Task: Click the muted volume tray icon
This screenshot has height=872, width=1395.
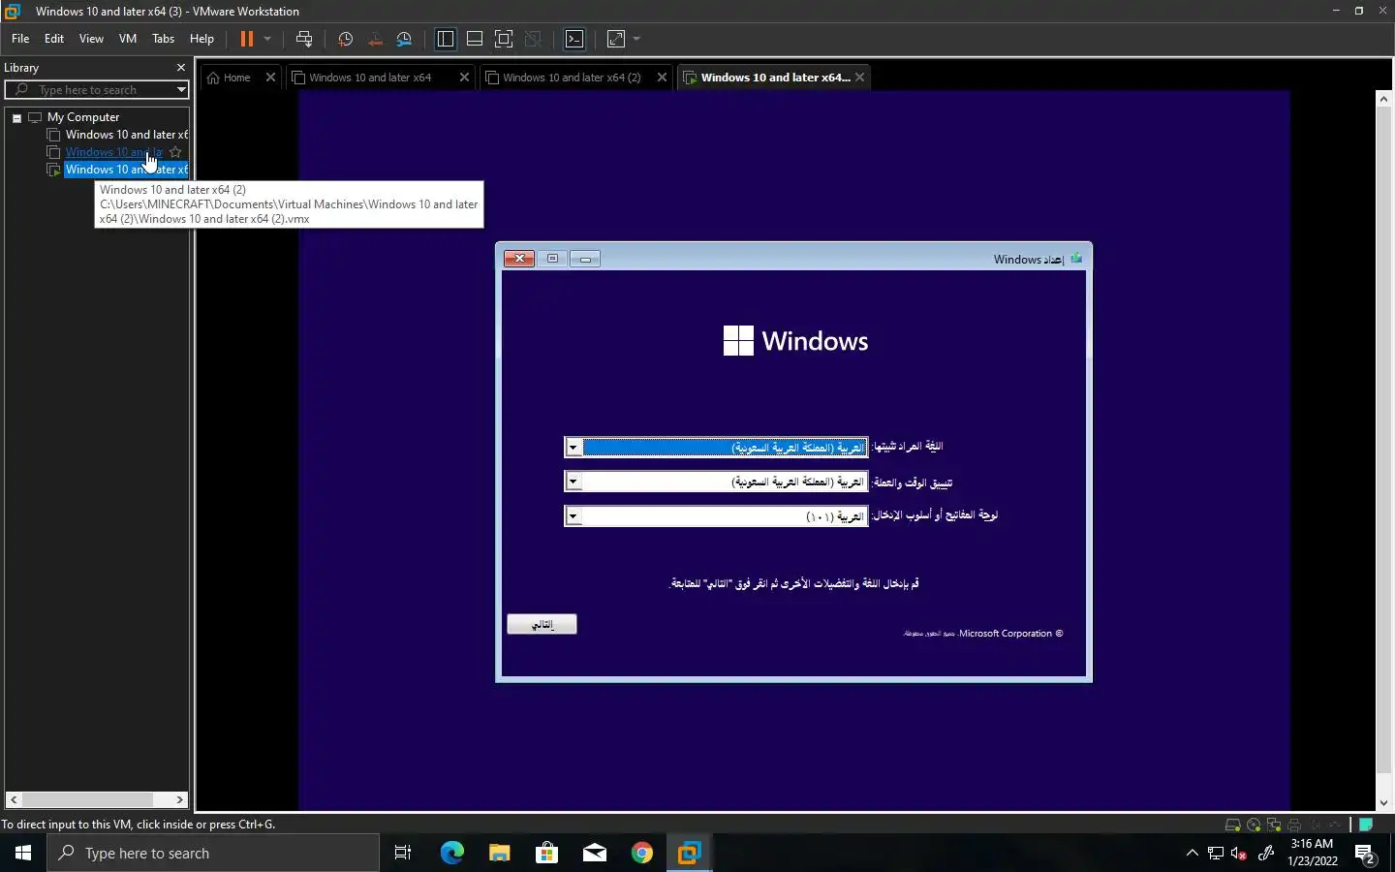Action: tap(1239, 854)
